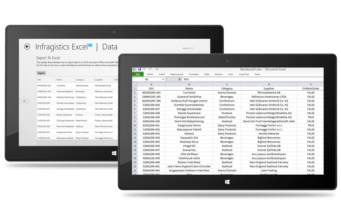Click the Excel application icon in title bar

point(134,69)
